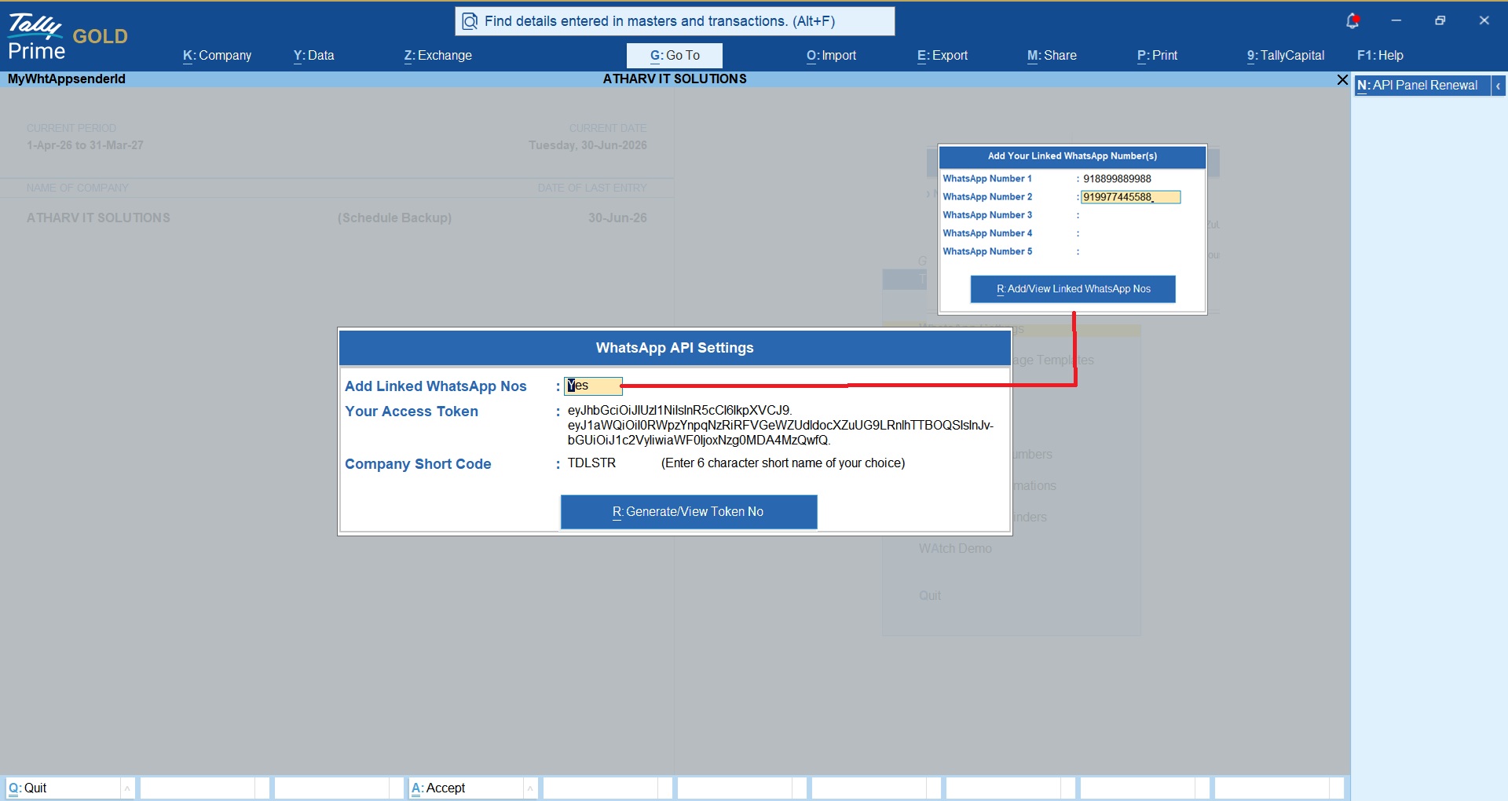Expand Accept button caret arrow
This screenshot has height=801, width=1508.
530,788
